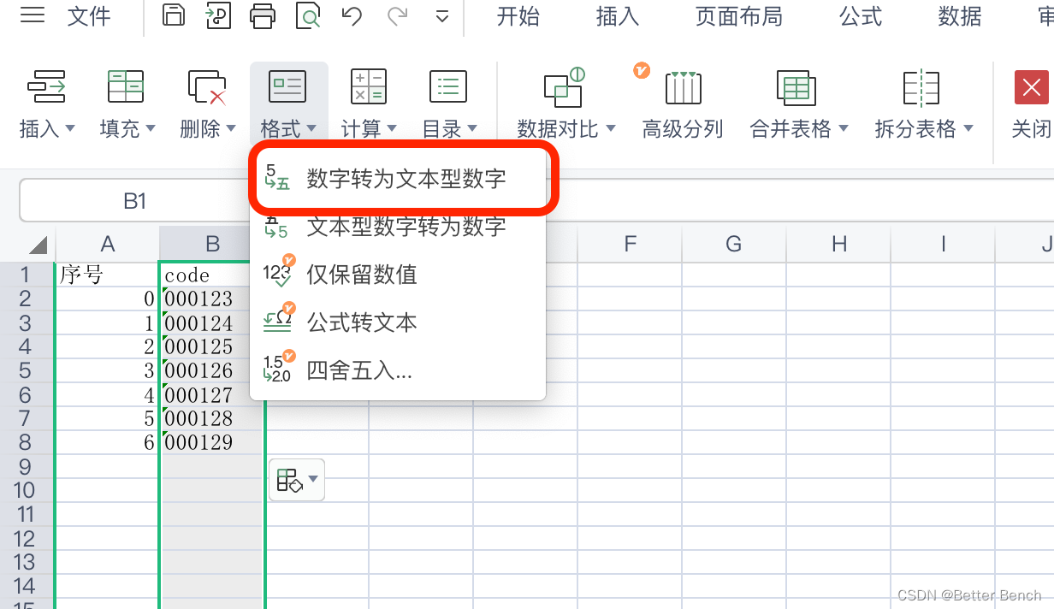Click the Name Box showing B1
Viewport: 1054px width, 609px height.
134,200
